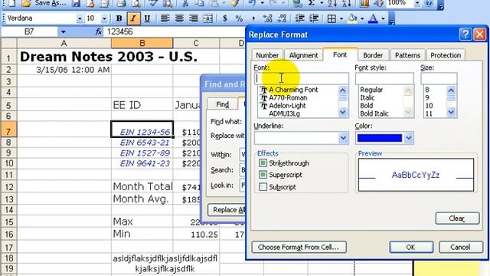490x276 pixels.
Task: Switch to the Alignment tab
Action: (x=303, y=55)
